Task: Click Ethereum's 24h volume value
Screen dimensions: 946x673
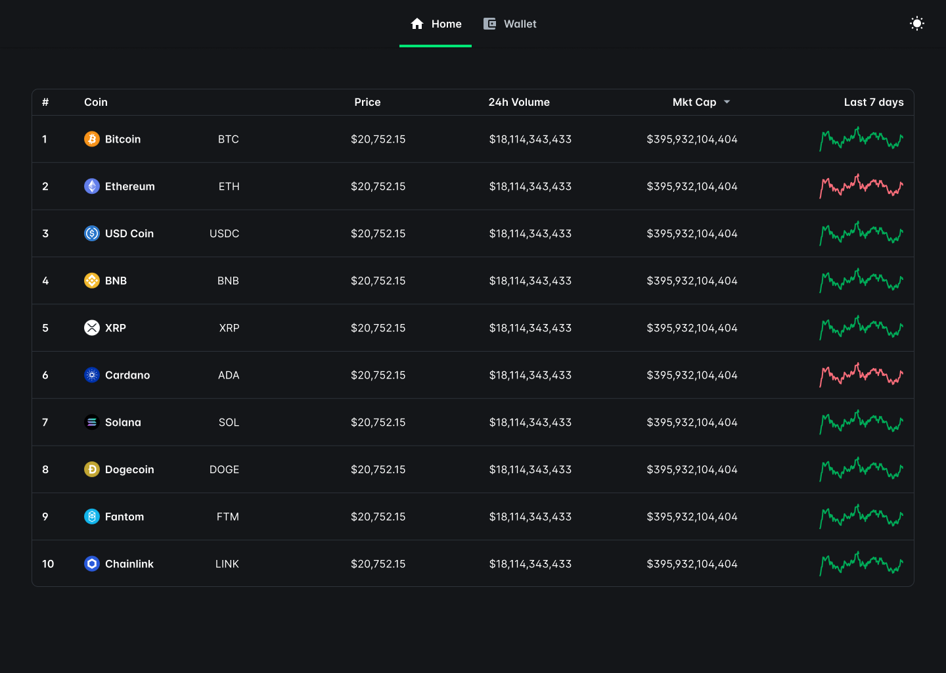Action: click(530, 186)
